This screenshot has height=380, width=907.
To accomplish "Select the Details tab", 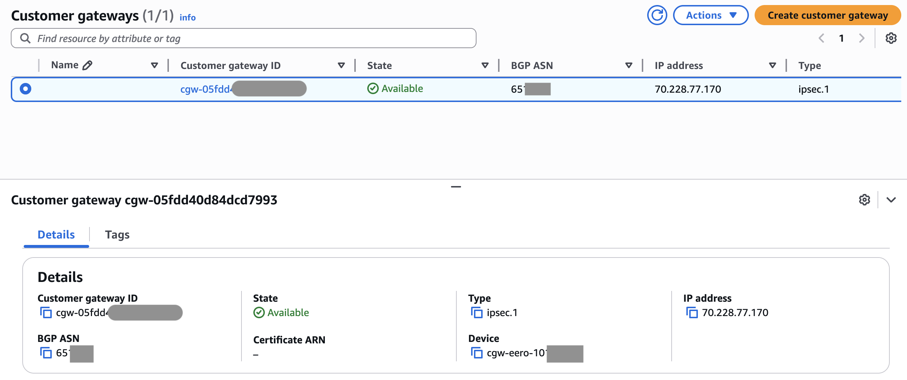I will click(x=56, y=235).
